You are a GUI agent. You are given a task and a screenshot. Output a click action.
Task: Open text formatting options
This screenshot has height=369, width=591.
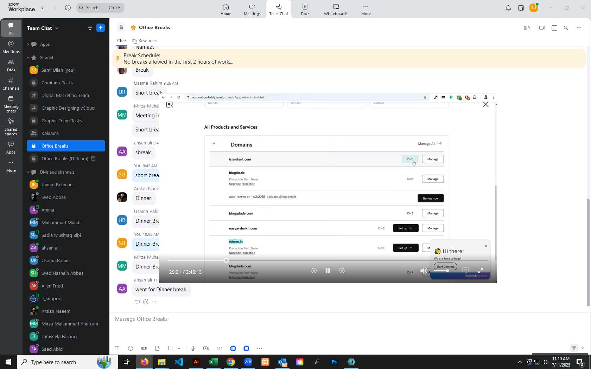click(117, 348)
